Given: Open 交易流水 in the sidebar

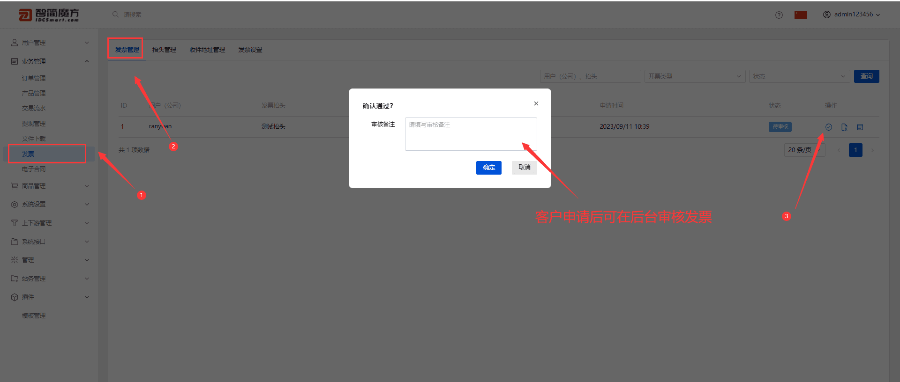Looking at the screenshot, I should pyautogui.click(x=34, y=108).
